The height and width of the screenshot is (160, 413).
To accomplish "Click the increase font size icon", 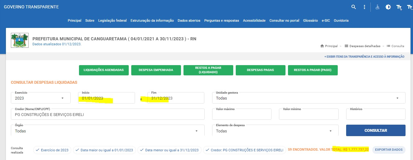I will pos(399,7).
